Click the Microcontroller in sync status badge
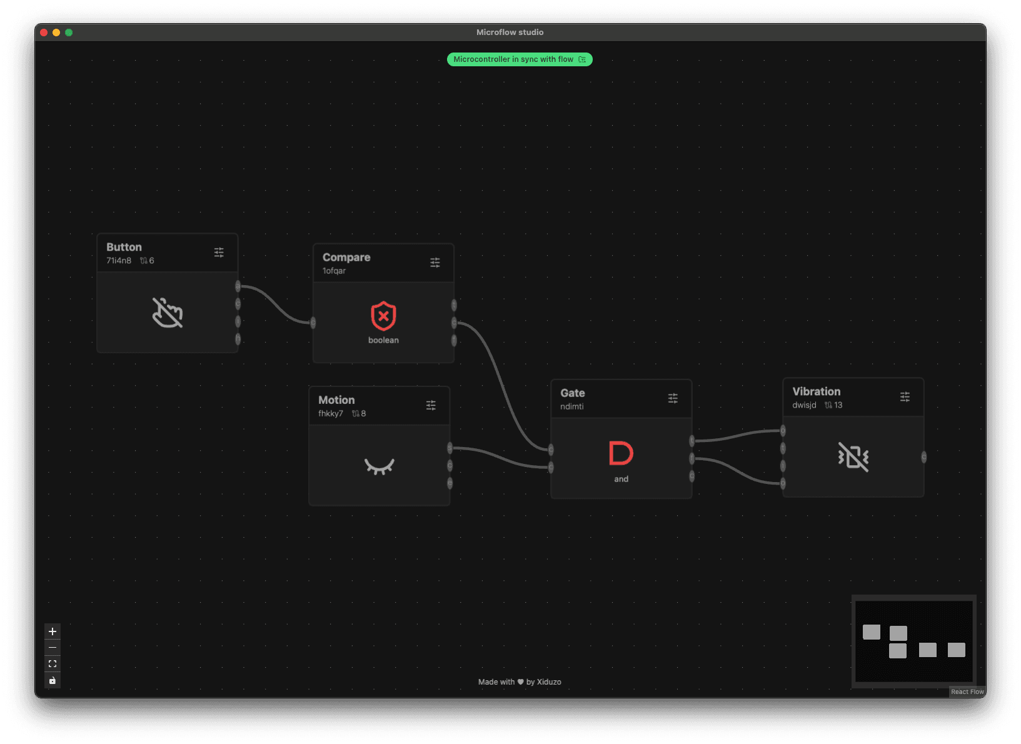 tap(519, 59)
